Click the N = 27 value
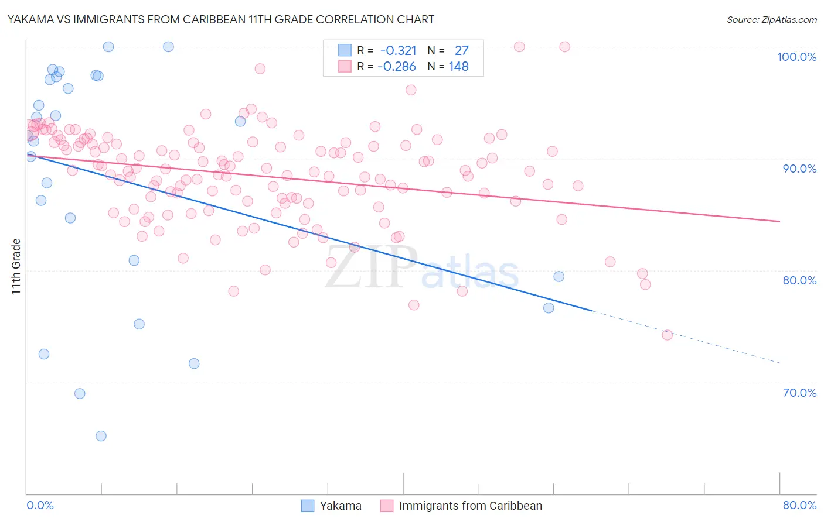The image size is (824, 522). coord(448,50)
